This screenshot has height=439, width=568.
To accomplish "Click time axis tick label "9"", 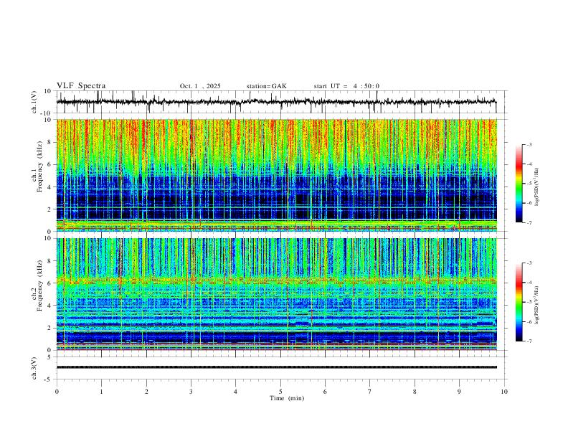I will click(459, 392).
